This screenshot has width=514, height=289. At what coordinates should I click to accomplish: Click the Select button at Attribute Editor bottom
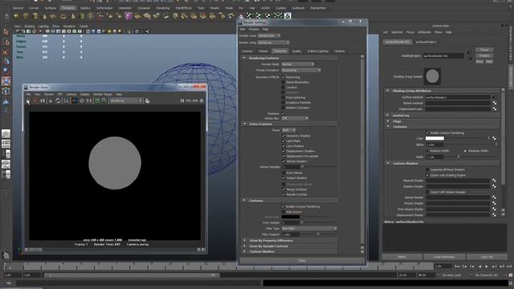[x=402, y=257]
